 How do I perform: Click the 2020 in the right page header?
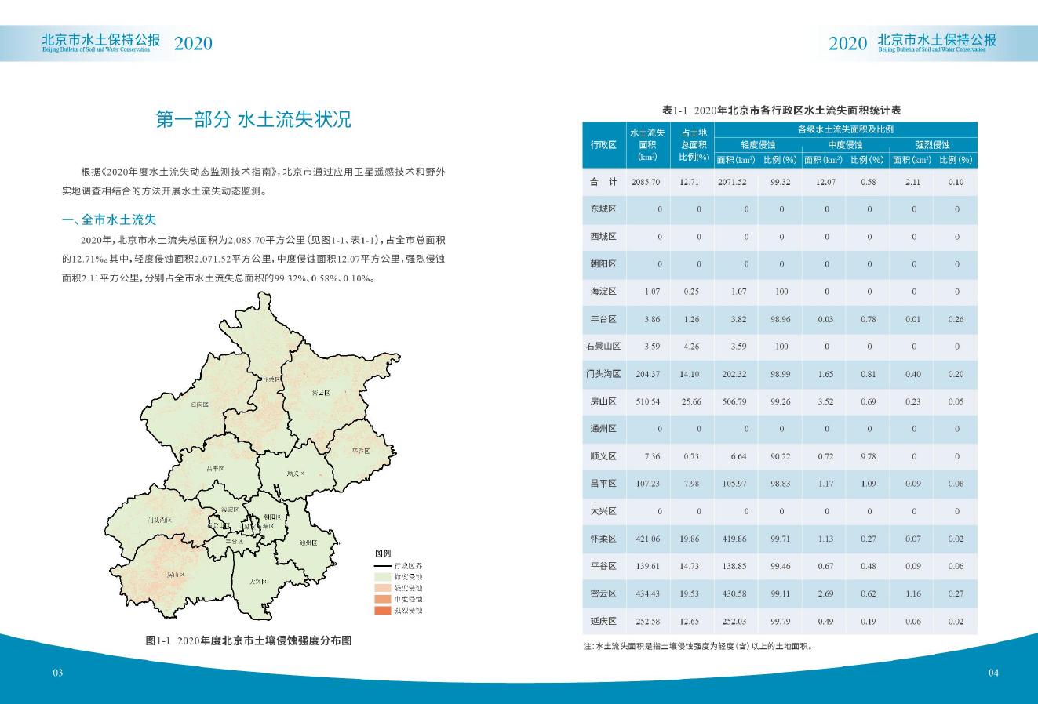click(848, 43)
